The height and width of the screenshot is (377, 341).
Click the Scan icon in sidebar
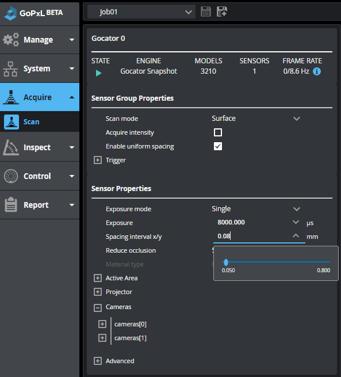[x=12, y=122]
